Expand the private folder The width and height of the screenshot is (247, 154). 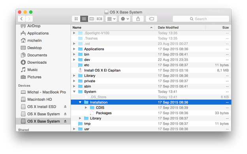(74, 81)
